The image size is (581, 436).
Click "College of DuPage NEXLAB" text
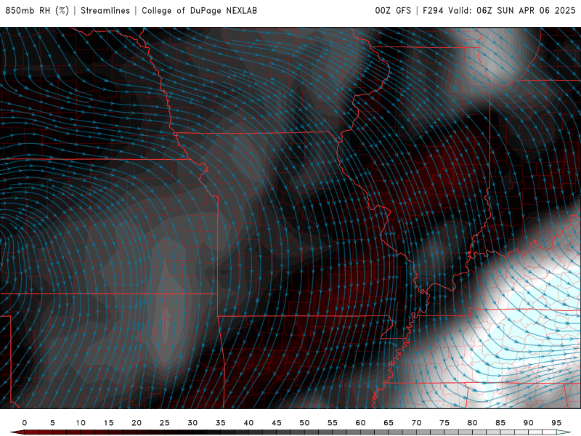coord(199,10)
